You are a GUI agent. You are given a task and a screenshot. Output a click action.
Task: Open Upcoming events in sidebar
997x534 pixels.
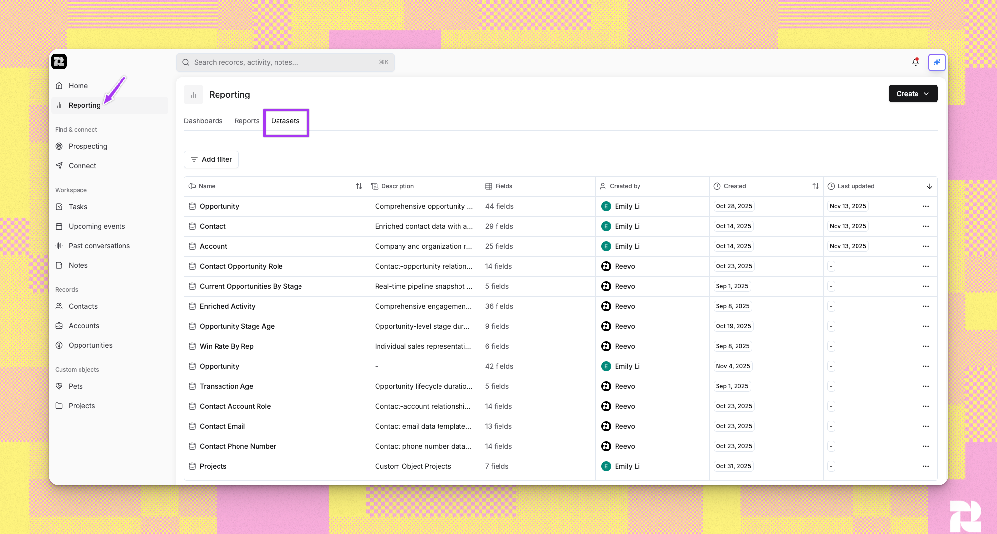97,226
